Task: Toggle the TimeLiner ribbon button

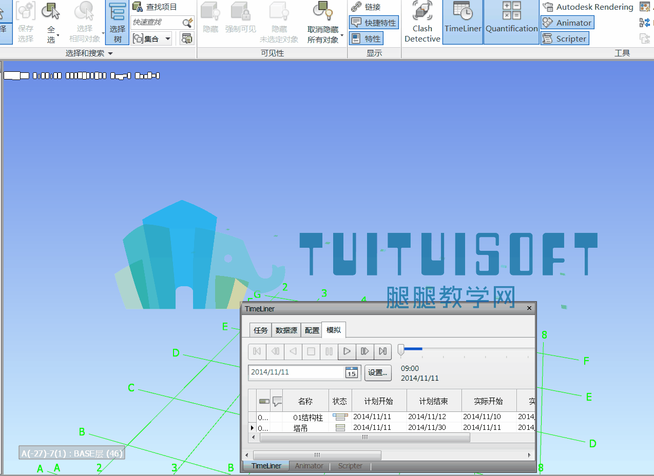Action: tap(463, 23)
